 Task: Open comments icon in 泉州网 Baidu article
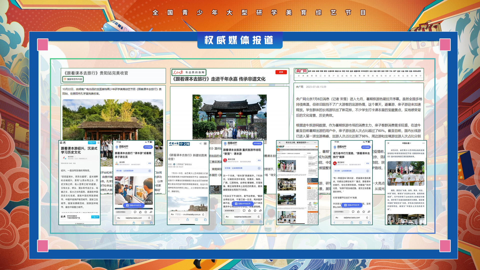pos(135,212)
